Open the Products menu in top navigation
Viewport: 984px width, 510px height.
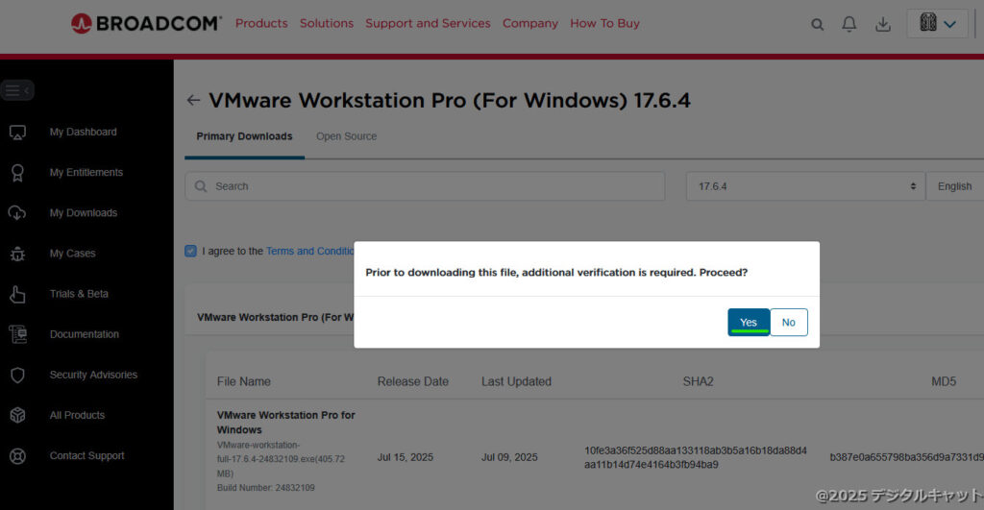tap(261, 23)
